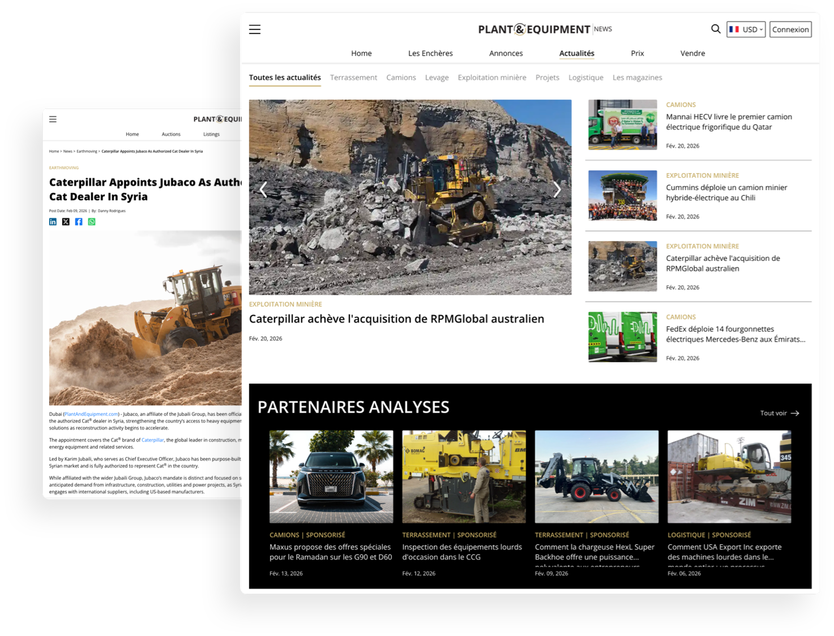Select the Annonces navigation item

(x=506, y=53)
